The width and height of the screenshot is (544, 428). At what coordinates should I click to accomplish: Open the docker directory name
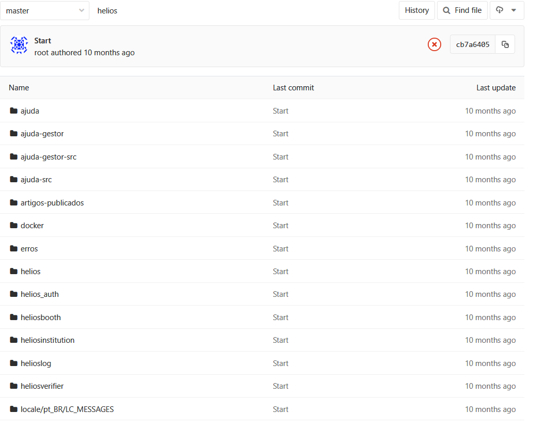pos(32,226)
